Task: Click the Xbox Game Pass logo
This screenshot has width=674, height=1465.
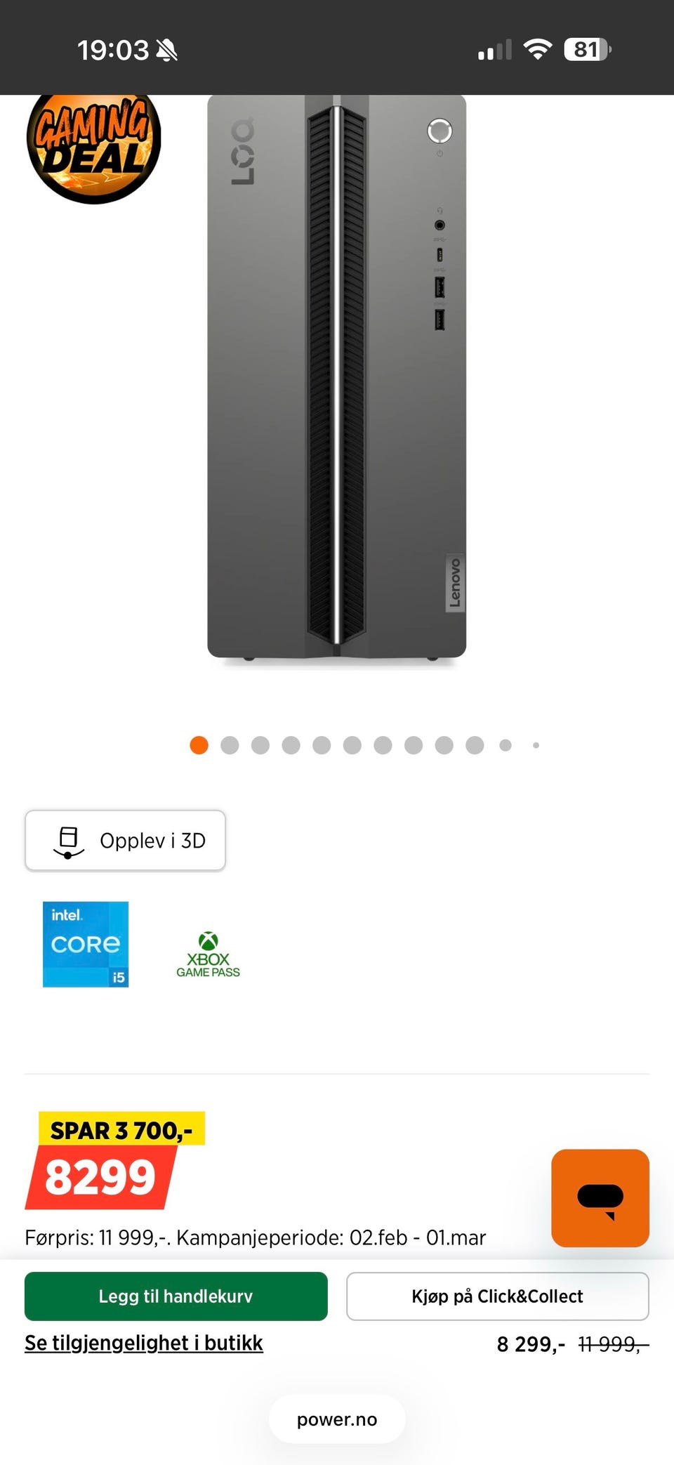Action: coord(208,954)
